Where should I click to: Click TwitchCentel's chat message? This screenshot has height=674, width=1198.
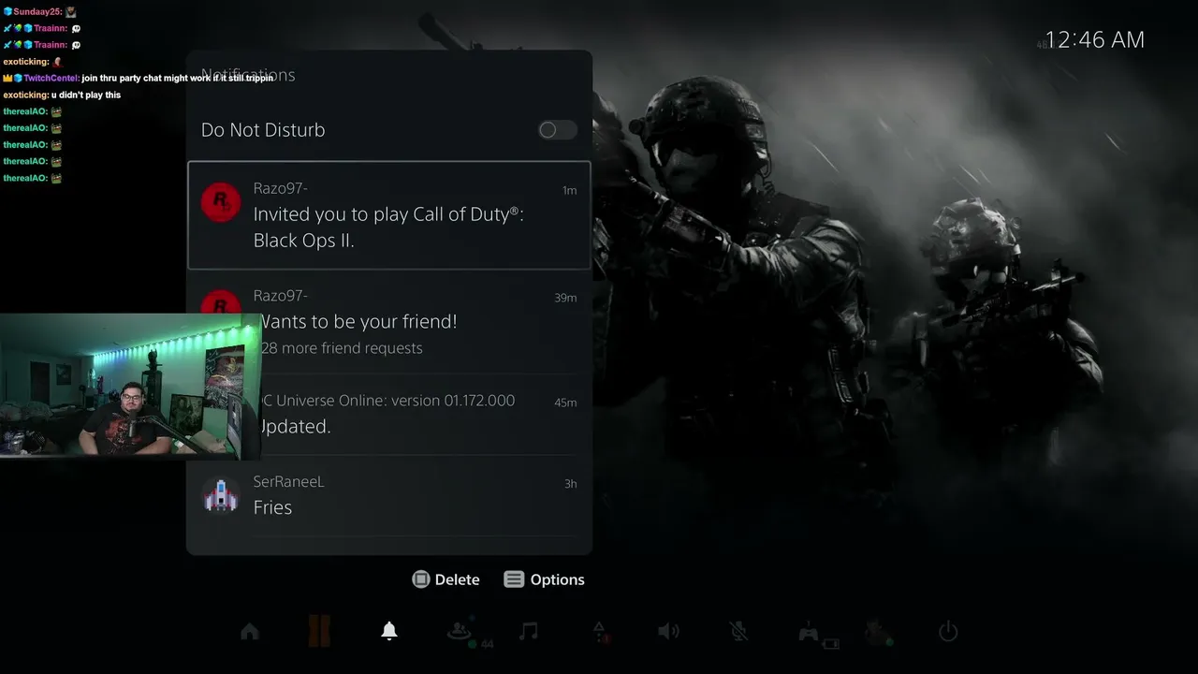coord(139,78)
